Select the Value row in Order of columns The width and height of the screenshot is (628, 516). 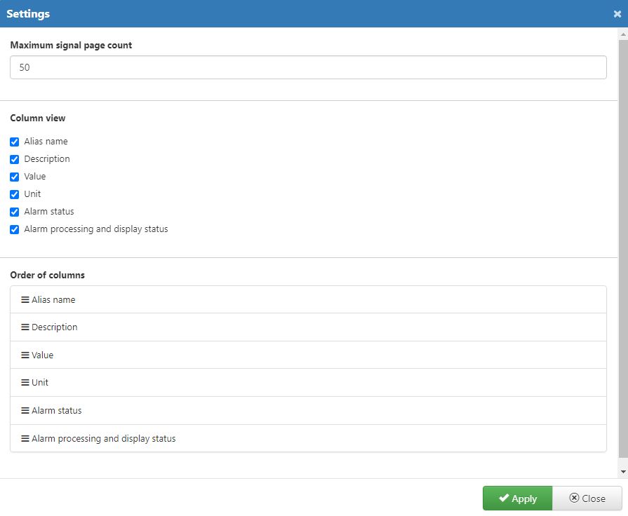(308, 355)
